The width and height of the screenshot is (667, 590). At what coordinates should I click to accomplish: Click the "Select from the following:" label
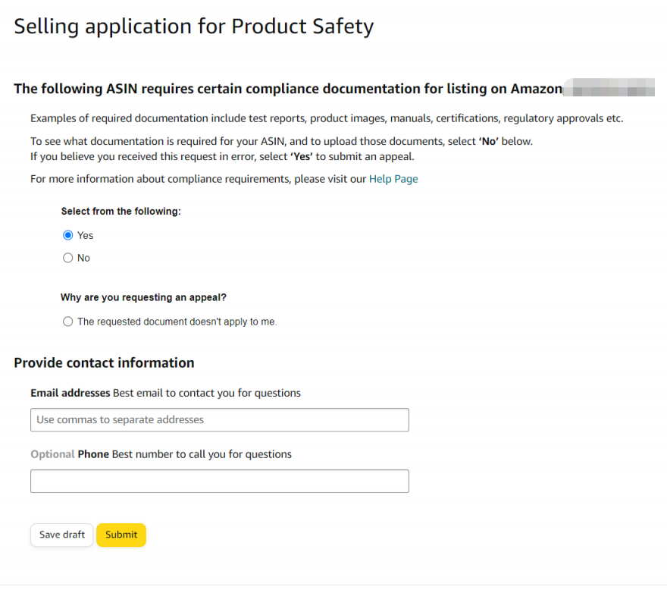tap(121, 212)
